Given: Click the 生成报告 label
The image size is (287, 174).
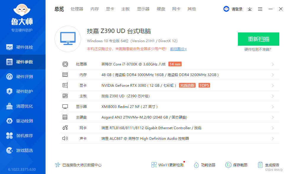Looking at the screenshot, I should [272, 165].
